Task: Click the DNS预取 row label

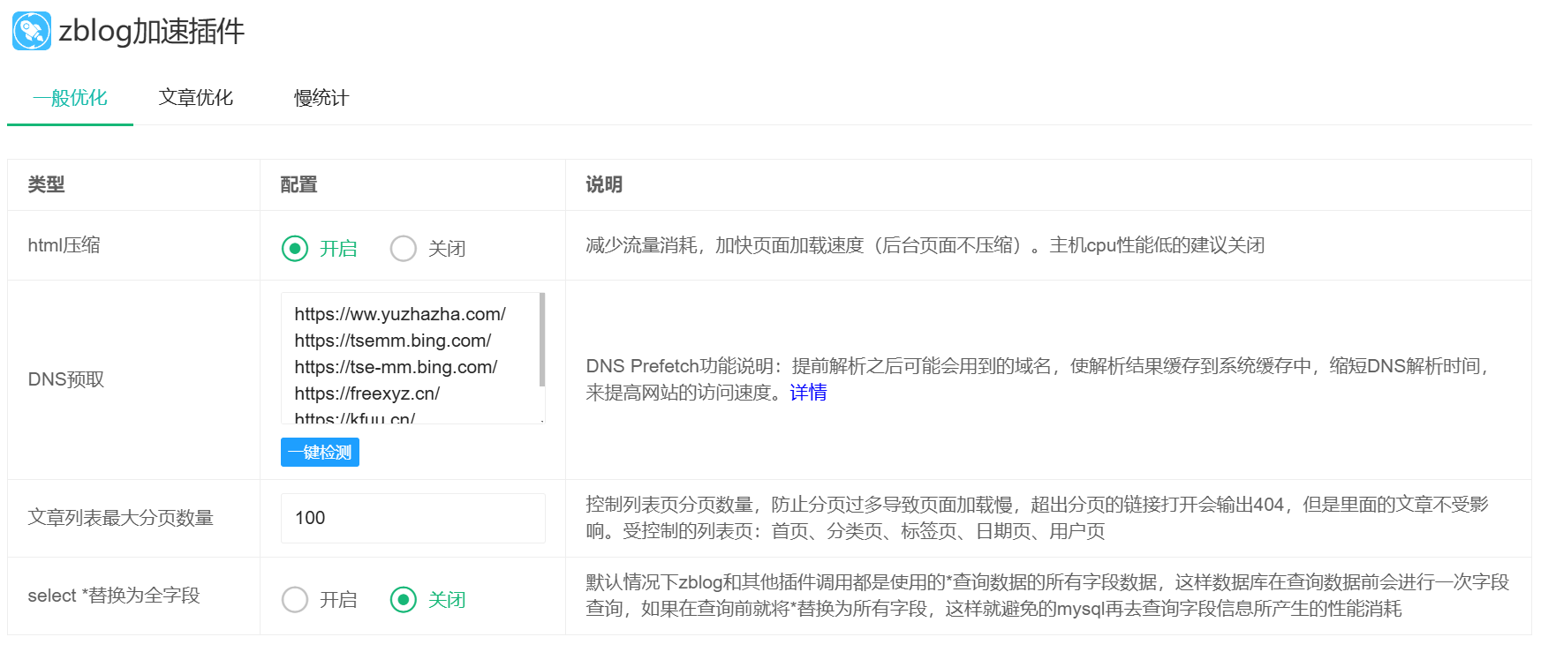Action: (x=66, y=379)
